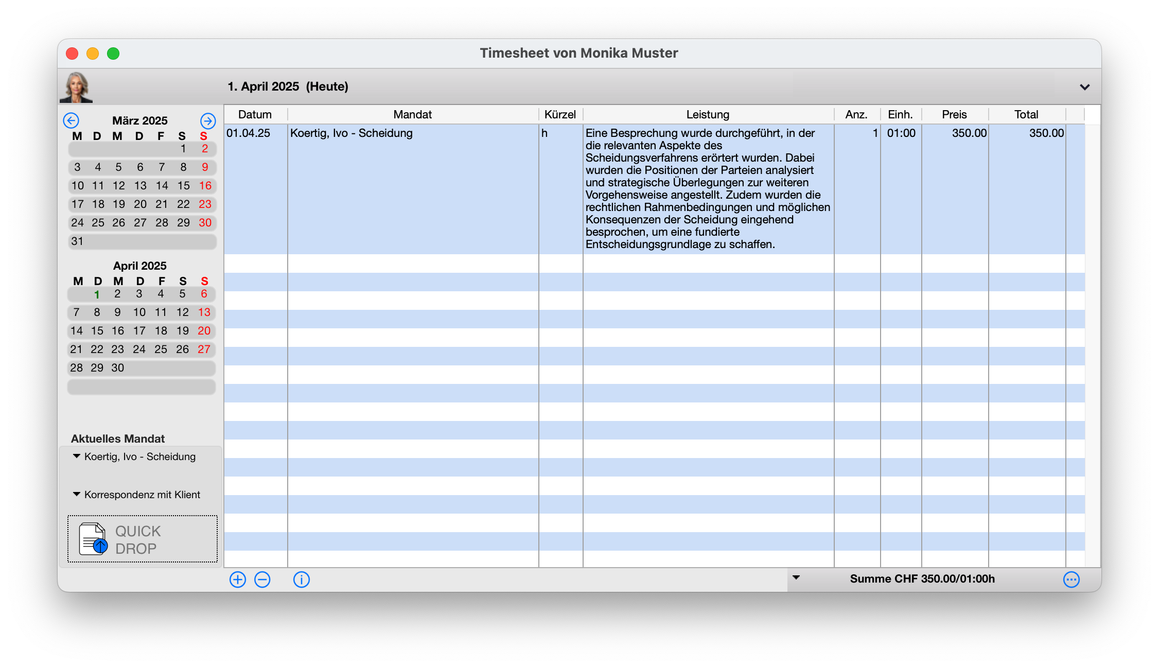Viewport: 1159px width, 668px height.
Task: Expand the date header chevron
Action: [1085, 87]
